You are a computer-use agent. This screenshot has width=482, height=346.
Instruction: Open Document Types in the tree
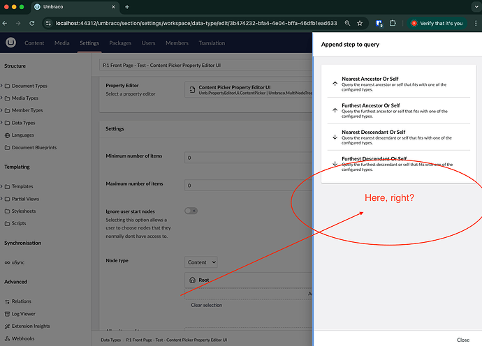tap(29, 86)
